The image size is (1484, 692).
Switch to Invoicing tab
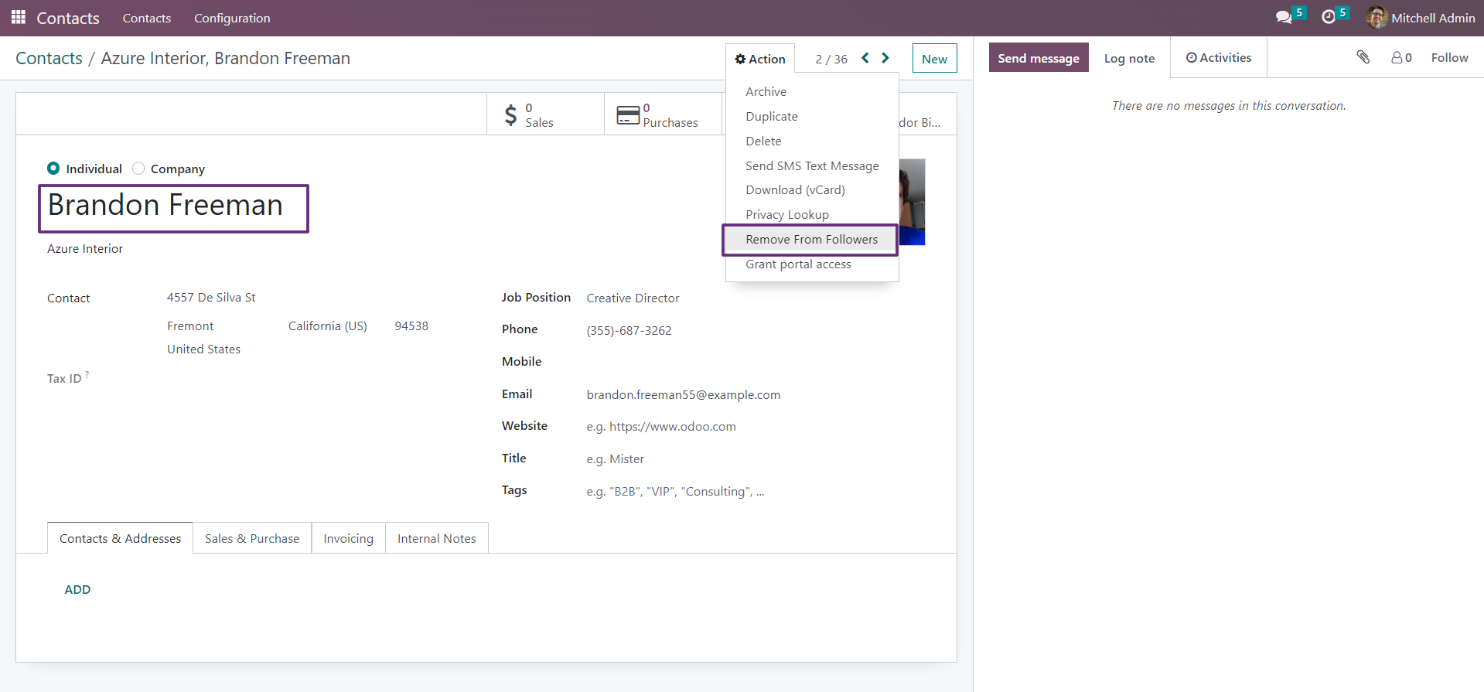(348, 538)
